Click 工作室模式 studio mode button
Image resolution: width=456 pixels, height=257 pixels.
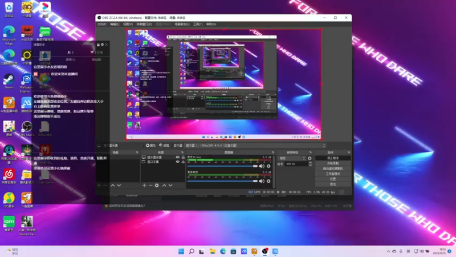(x=333, y=174)
